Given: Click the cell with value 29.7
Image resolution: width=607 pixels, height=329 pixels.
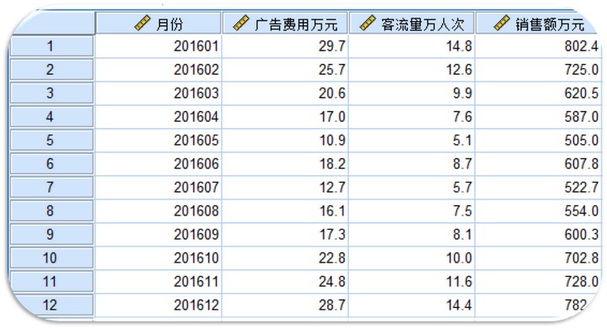Looking at the screenshot, I should (285, 46).
